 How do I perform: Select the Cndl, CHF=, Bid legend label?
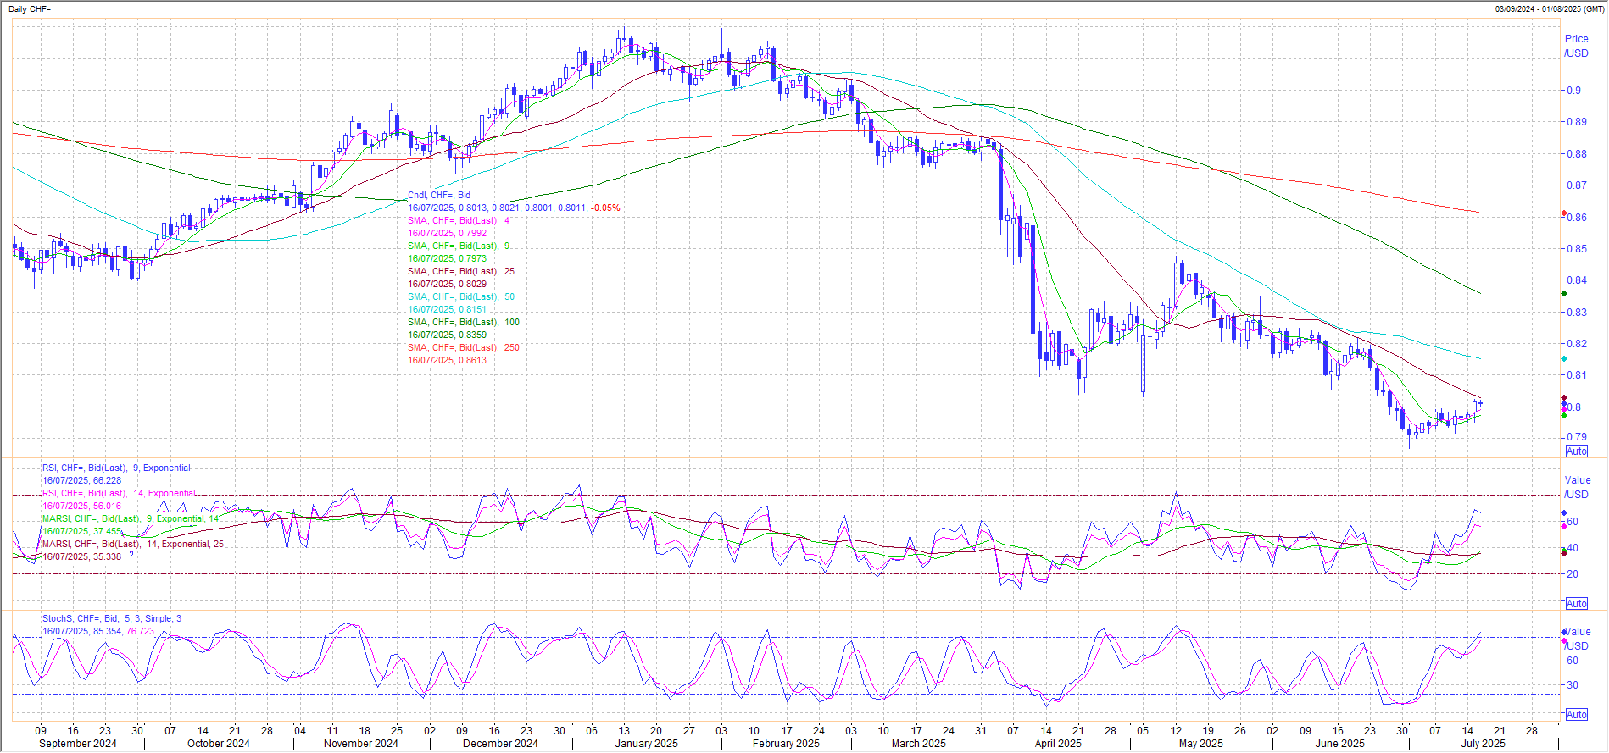[439, 195]
